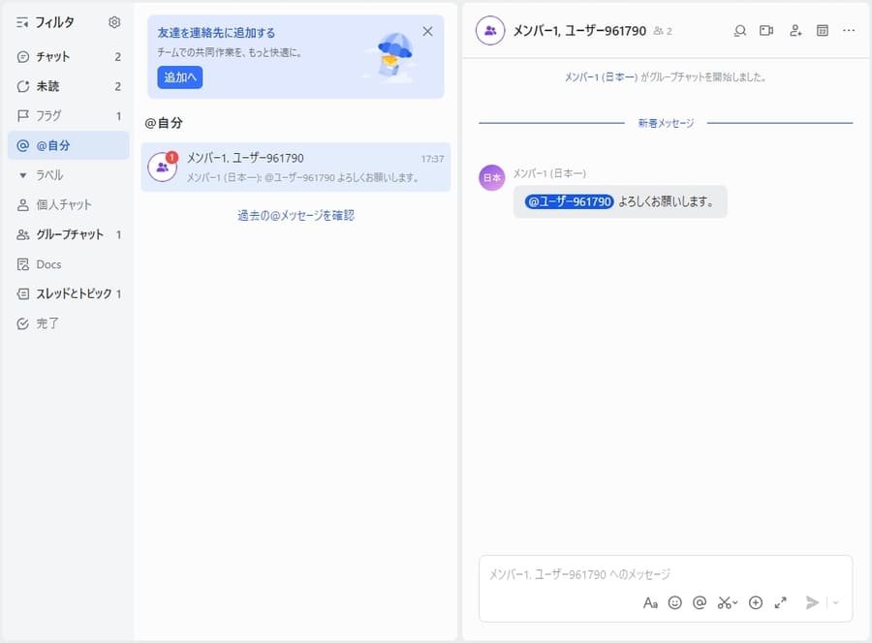Open the Docs section
The height and width of the screenshot is (643, 872).
[x=47, y=263]
